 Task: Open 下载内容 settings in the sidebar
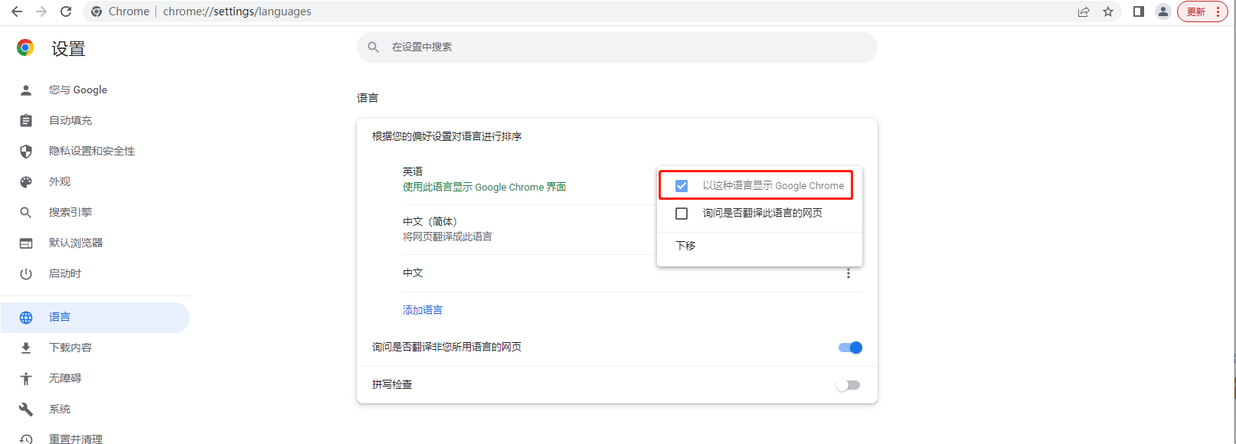pos(70,348)
